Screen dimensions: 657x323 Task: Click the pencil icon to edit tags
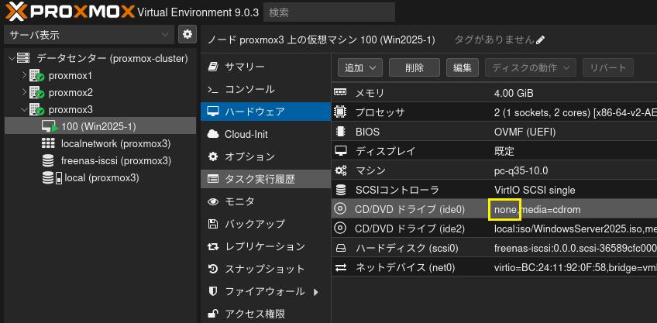[x=541, y=40]
